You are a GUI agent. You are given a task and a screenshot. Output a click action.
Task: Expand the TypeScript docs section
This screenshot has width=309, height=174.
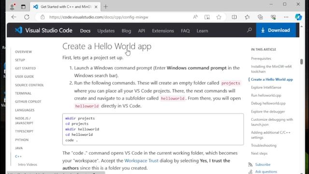coord(24,131)
